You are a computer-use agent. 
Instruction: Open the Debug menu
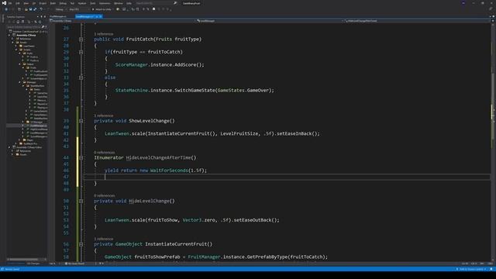point(63,3)
